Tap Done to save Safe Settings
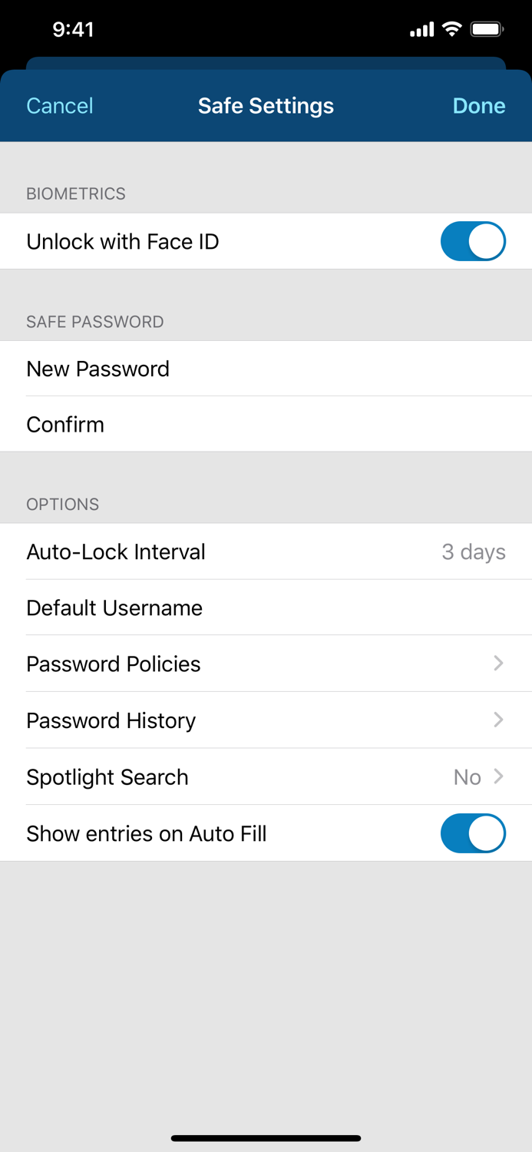Screen dimensions: 532x1152 pyautogui.click(x=478, y=105)
